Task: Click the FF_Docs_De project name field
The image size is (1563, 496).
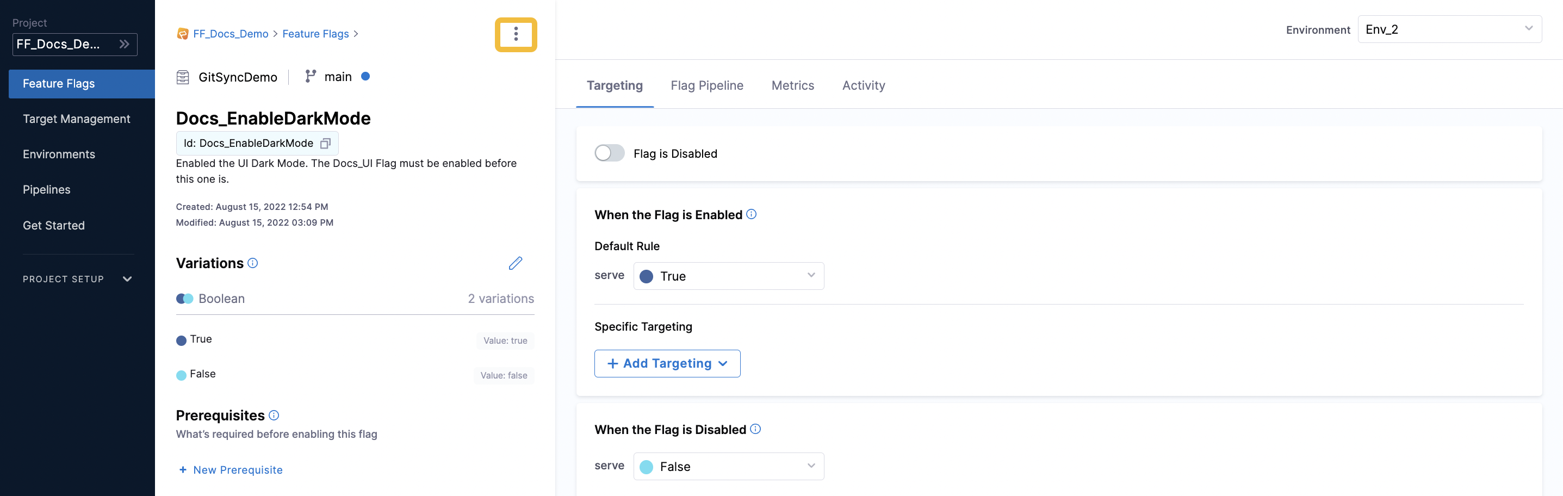Action: (x=67, y=44)
